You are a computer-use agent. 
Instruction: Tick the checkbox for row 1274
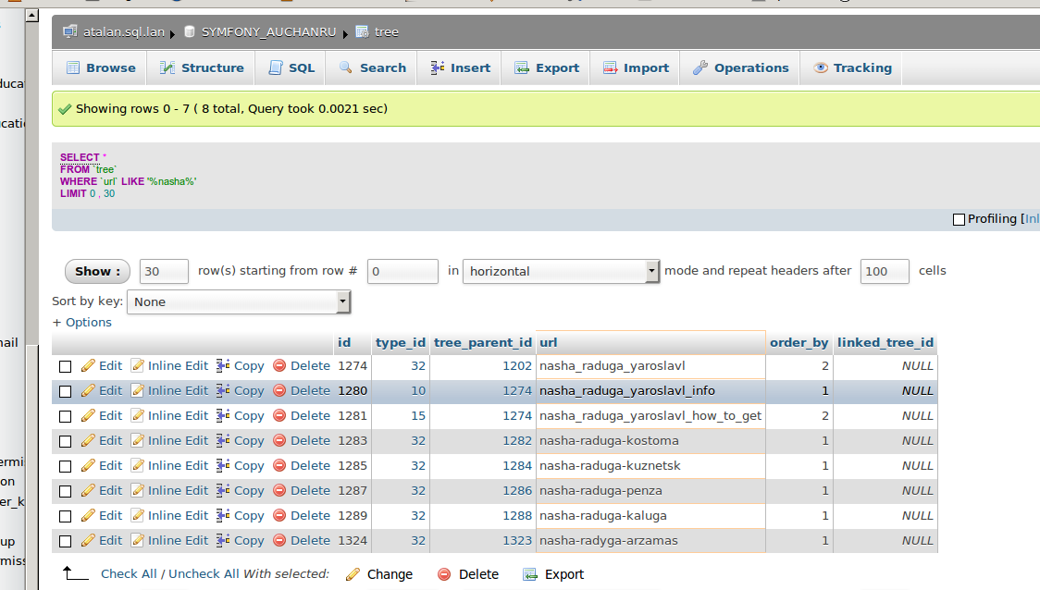pyautogui.click(x=65, y=366)
